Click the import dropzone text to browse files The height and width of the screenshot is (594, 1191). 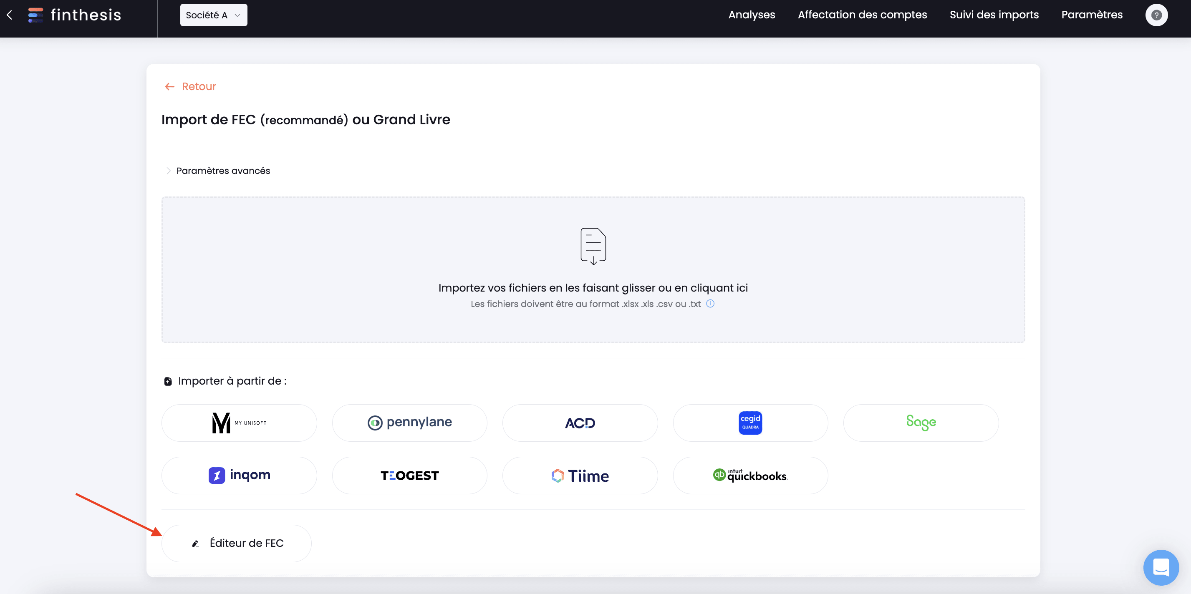point(593,287)
